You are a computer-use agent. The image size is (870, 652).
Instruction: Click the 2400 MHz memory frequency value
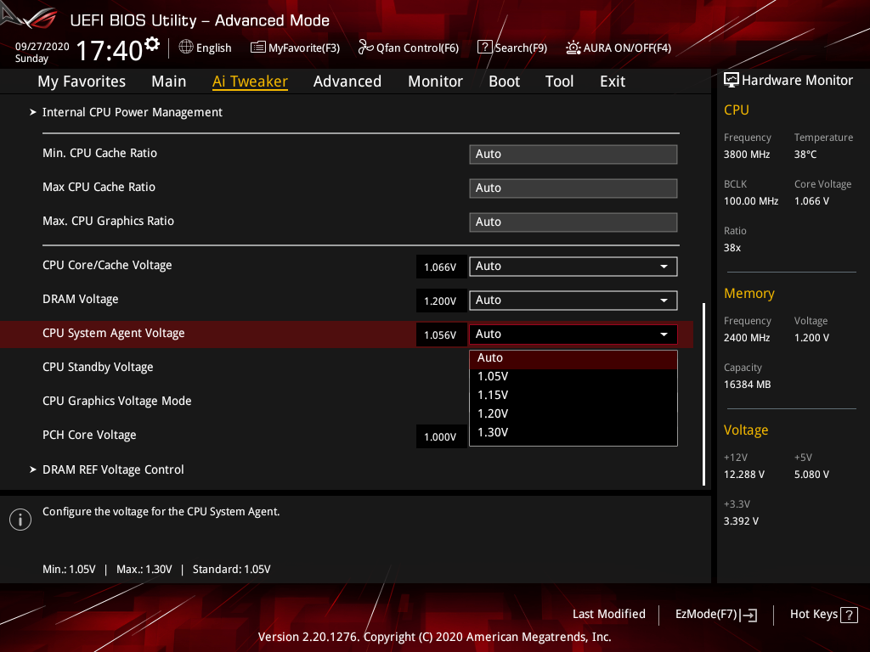[747, 338]
